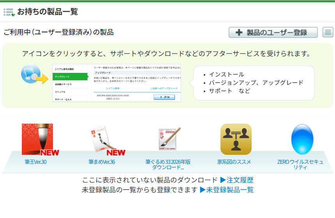Open the 筆王Ver.30 product icon
Viewport: 335px width, 218px height.
click(37, 138)
